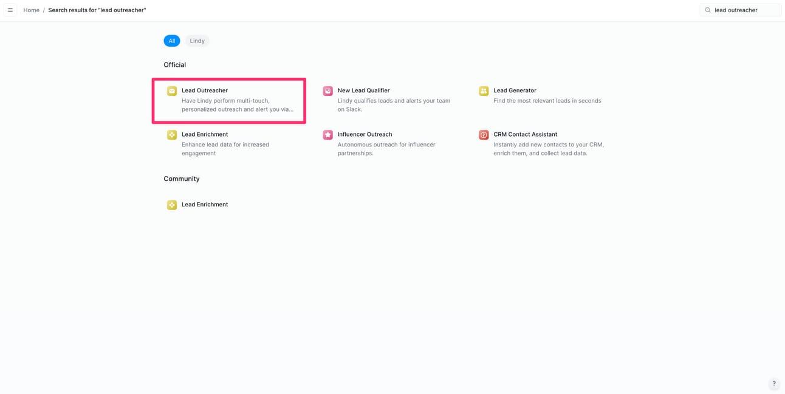785x394 pixels.
Task: Click the Community section heading
Action: 182,178
